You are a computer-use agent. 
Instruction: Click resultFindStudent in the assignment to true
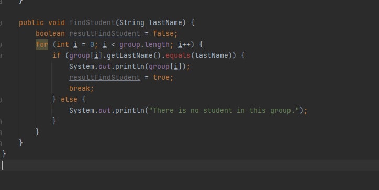(x=105, y=77)
